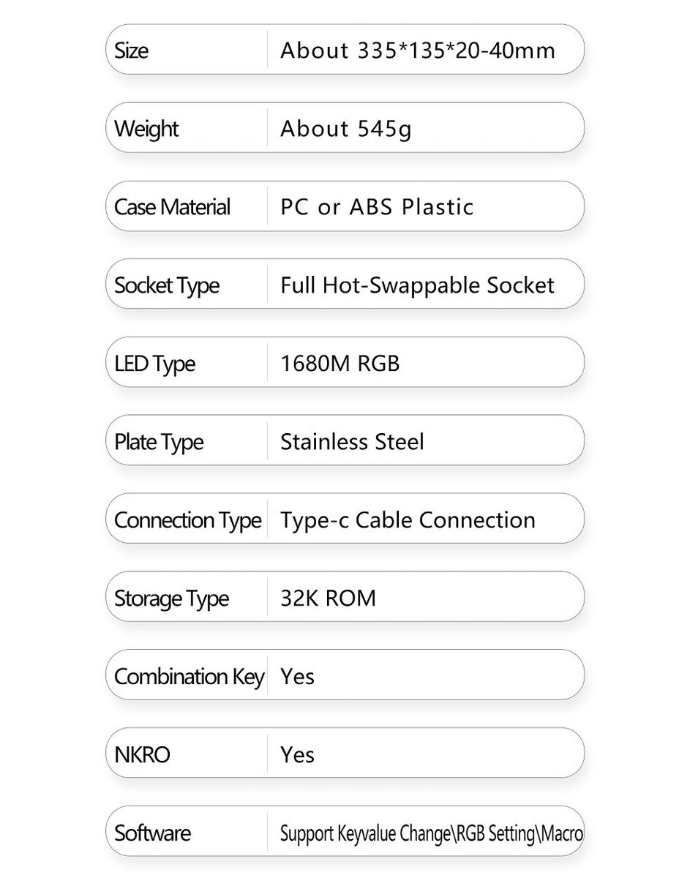
Task: Select the '1680M RGB' value
Action: click(x=340, y=364)
